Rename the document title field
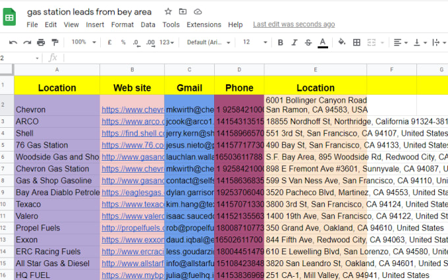Screen dimensions: 448x280 [x=89, y=12]
